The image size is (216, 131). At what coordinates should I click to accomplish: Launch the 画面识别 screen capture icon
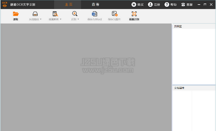coord(134,14)
